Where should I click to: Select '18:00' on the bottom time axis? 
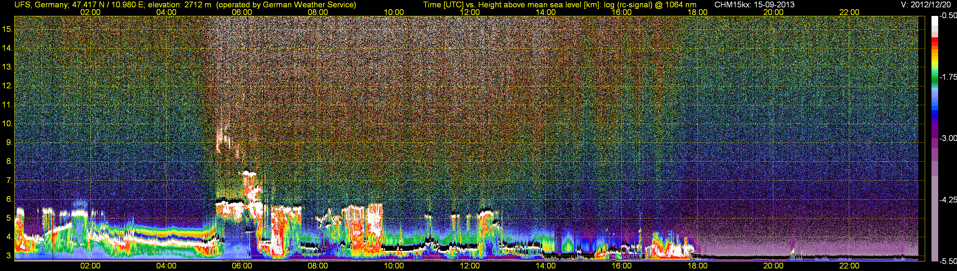[697, 266]
